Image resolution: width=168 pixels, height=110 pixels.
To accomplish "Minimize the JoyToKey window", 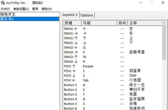I will pos(141,3).
